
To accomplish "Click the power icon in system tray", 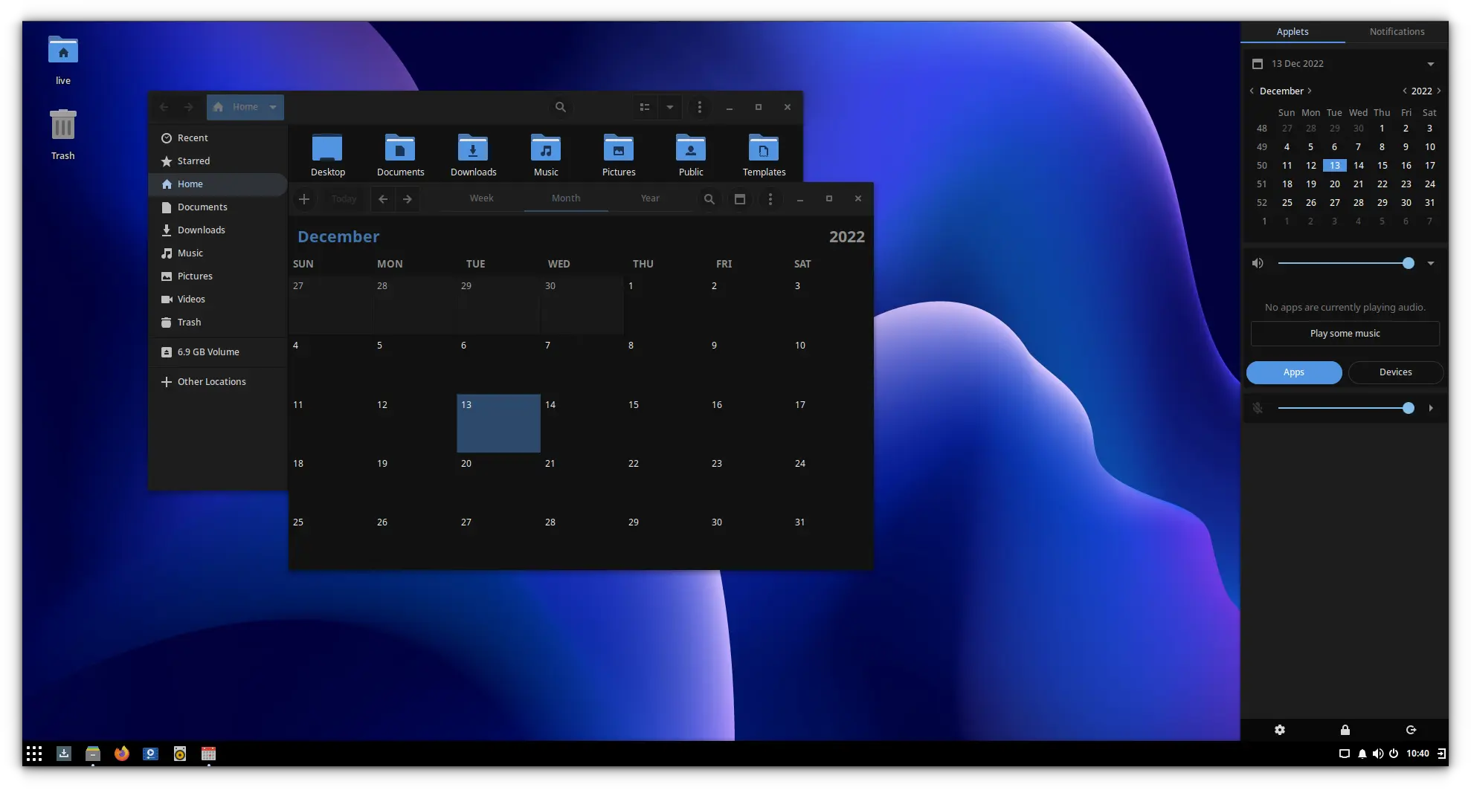I will tap(1393, 754).
